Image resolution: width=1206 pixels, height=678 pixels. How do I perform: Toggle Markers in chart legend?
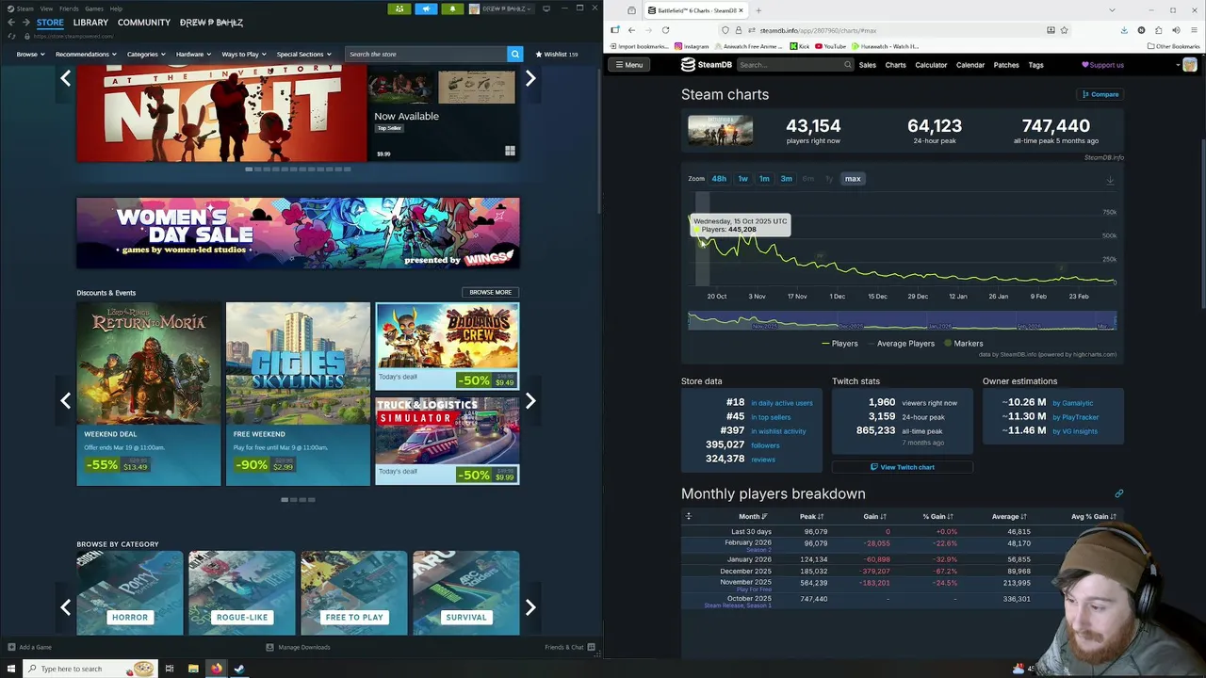[x=963, y=344]
